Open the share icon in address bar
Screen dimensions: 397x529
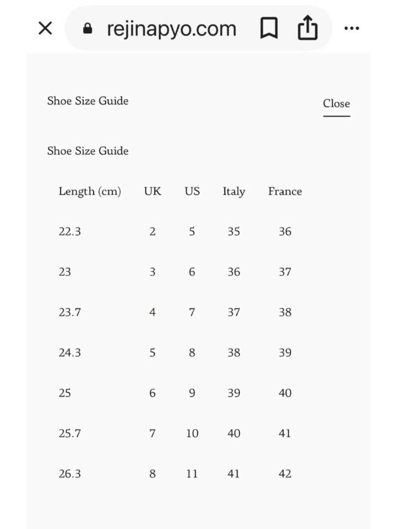(x=308, y=28)
